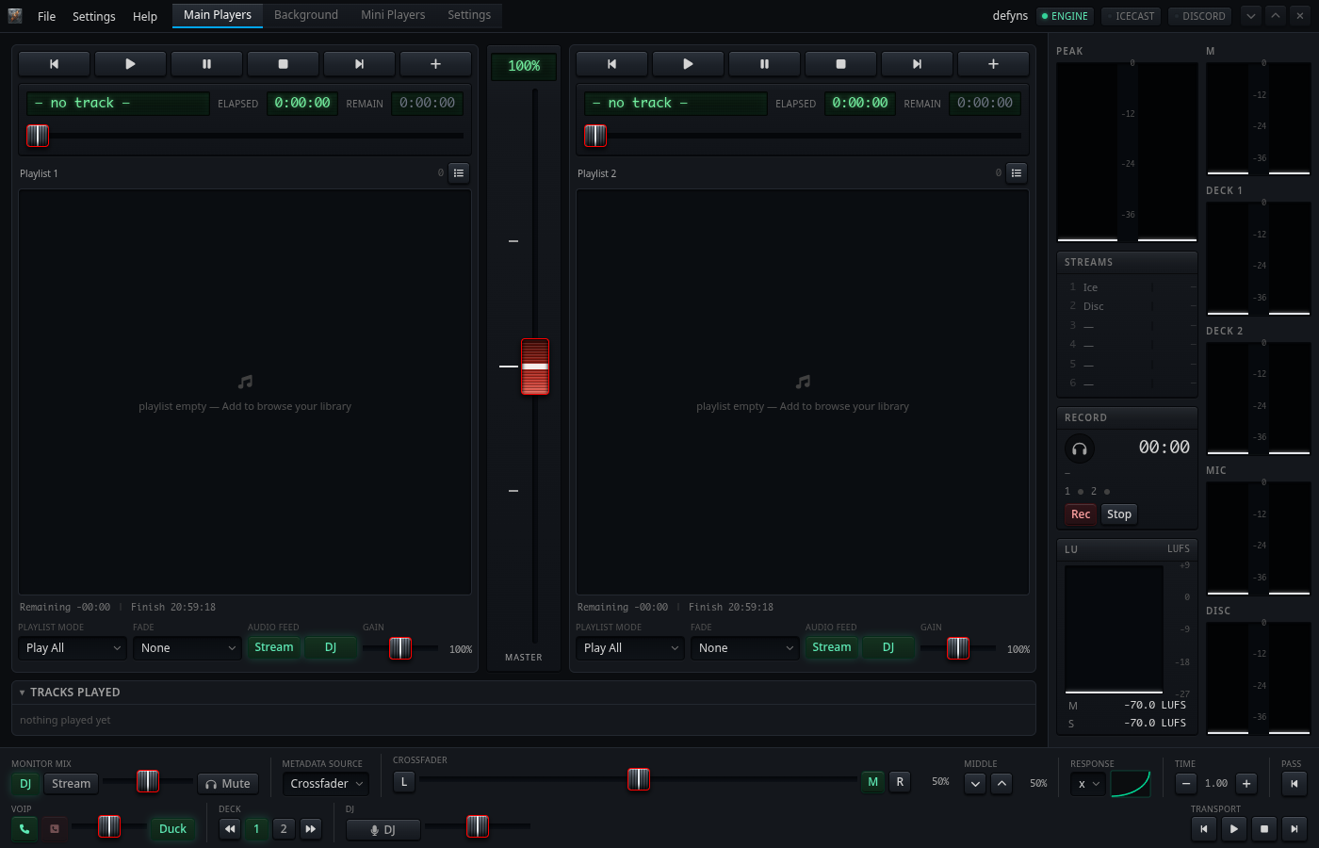1319x848 pixels.
Task: Open Playlist 1 Play All mode dropdown
Action: tap(72, 648)
